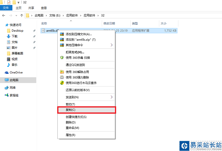Open the quick access toolbar dropdown arrow
Image resolution: width=222 pixels, height=151 pixels.
[18, 3]
